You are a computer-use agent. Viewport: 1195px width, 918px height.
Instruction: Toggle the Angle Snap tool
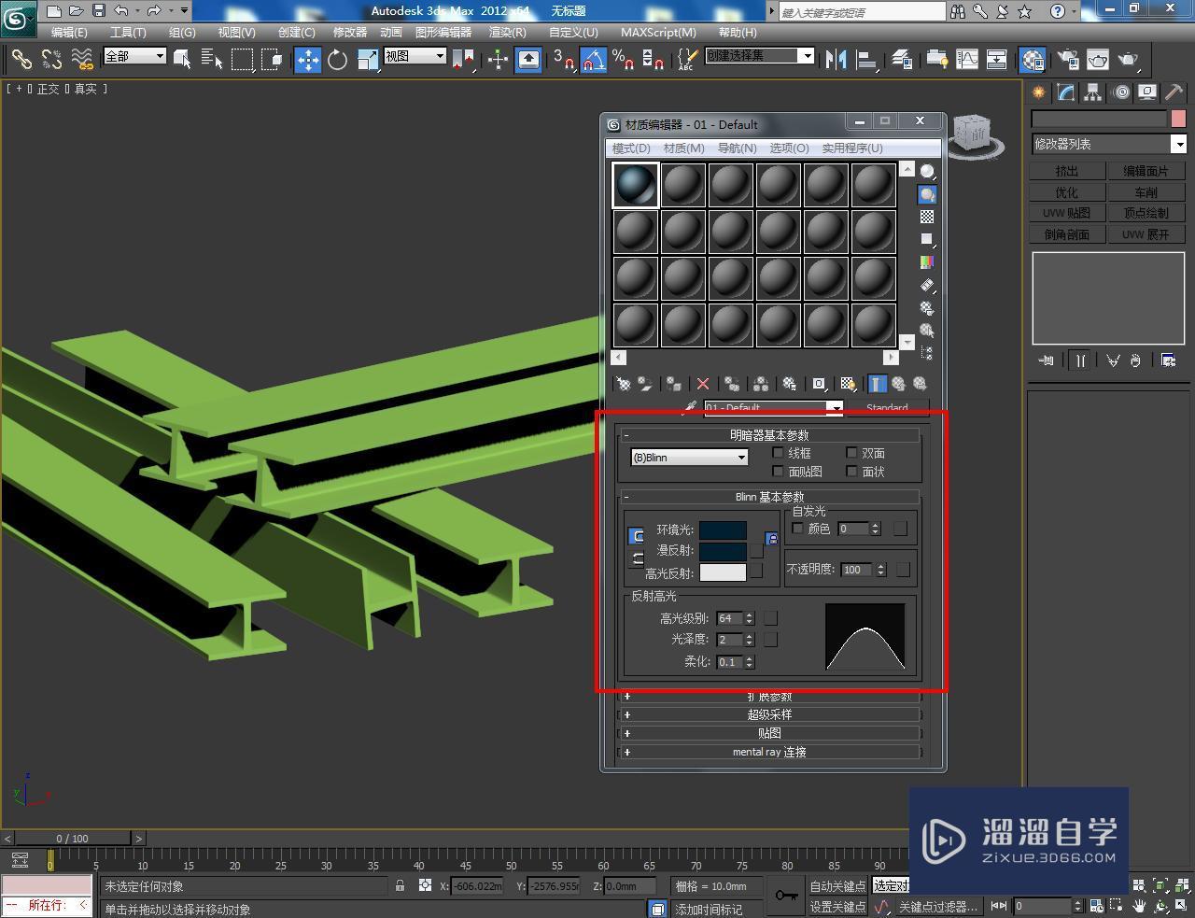pos(593,61)
